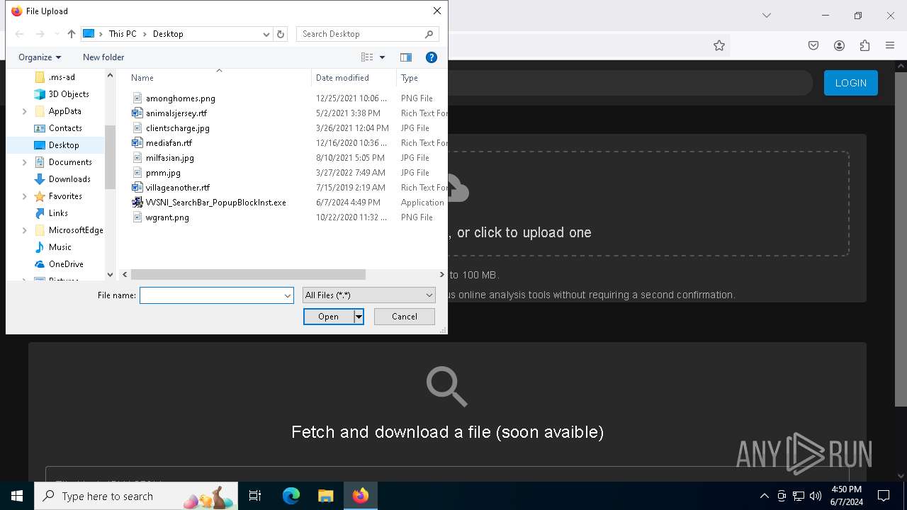Image resolution: width=907 pixels, height=510 pixels.
Task: Expand the Documents tree node
Action: click(25, 162)
